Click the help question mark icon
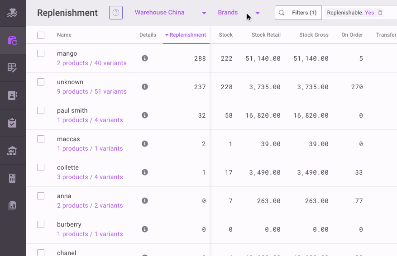 click(x=116, y=13)
